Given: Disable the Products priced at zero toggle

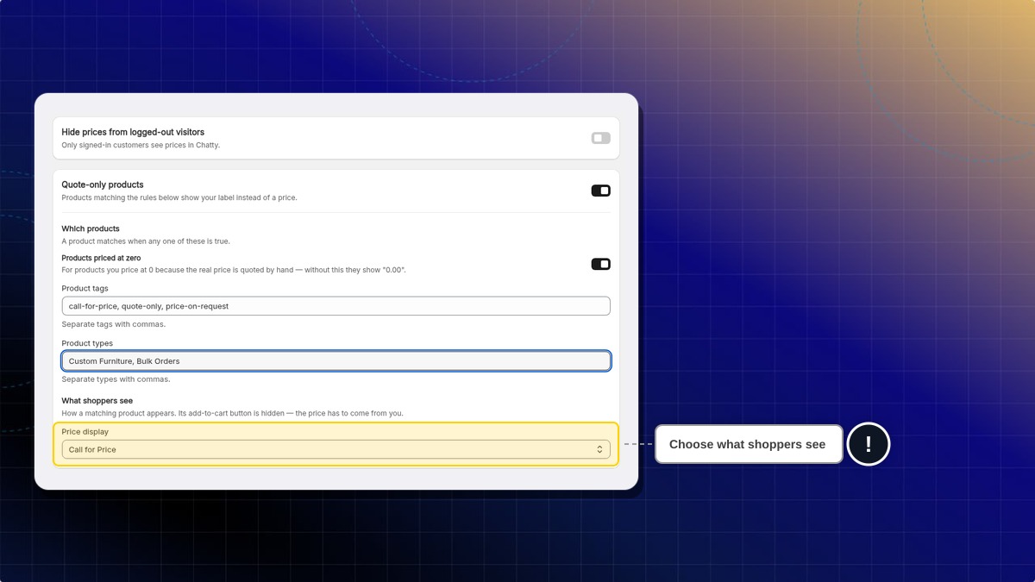Looking at the screenshot, I should 600,264.
